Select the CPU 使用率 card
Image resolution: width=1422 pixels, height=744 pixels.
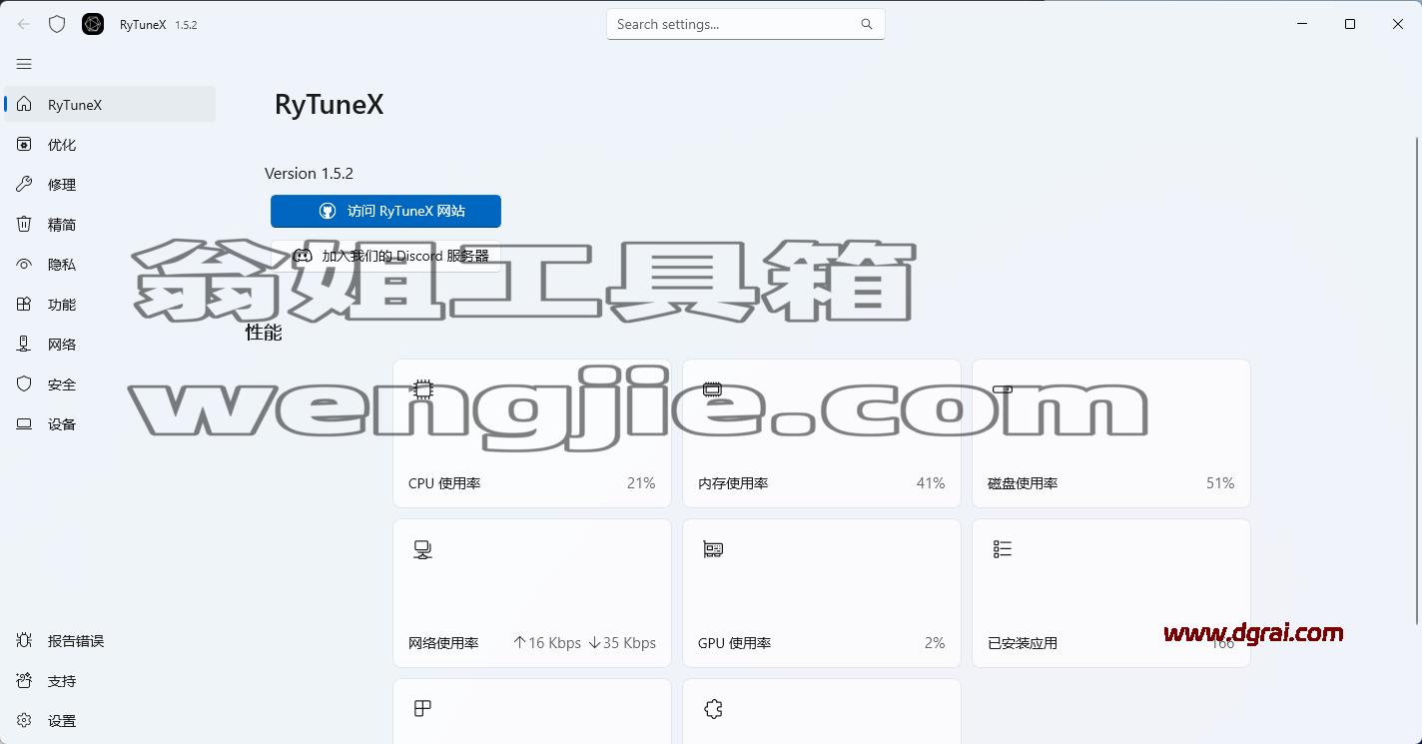(532, 433)
